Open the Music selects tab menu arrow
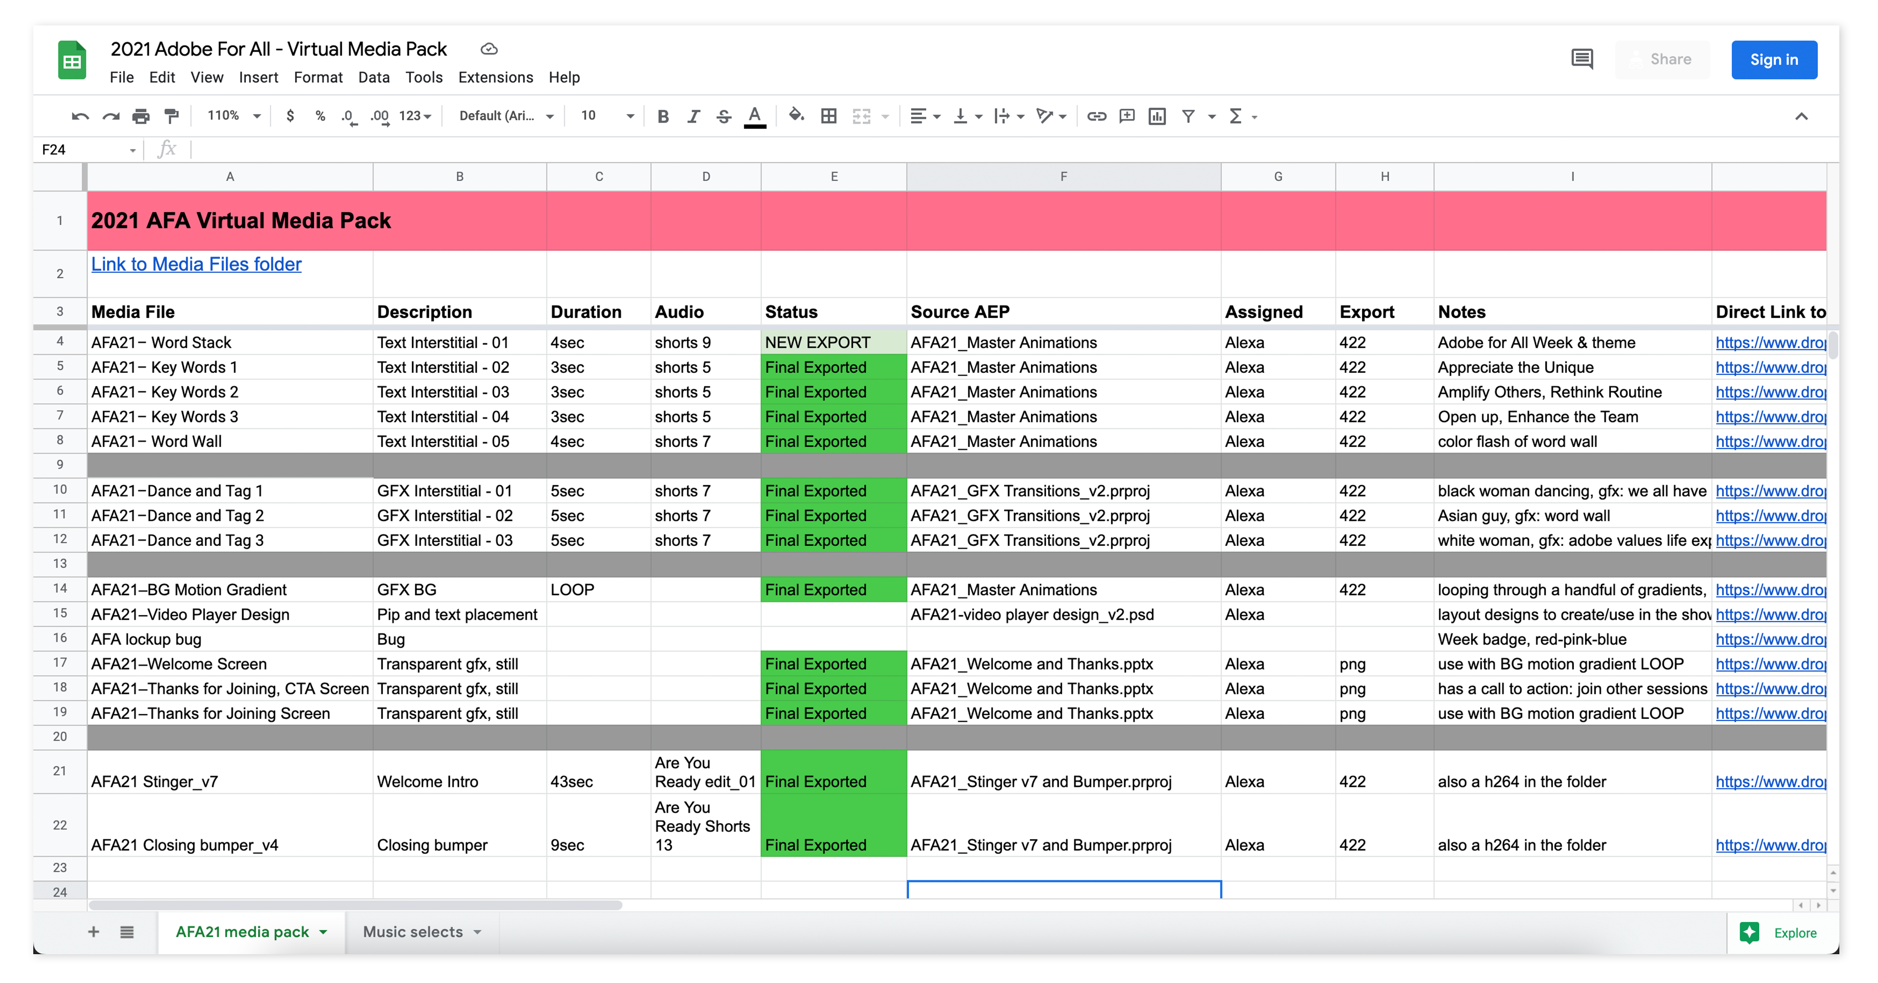 [477, 932]
